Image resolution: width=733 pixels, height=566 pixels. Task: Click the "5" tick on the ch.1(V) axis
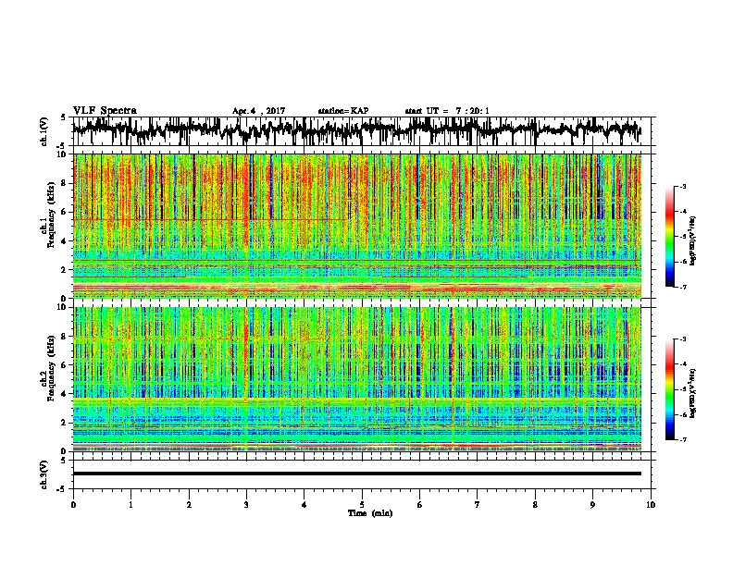point(65,117)
